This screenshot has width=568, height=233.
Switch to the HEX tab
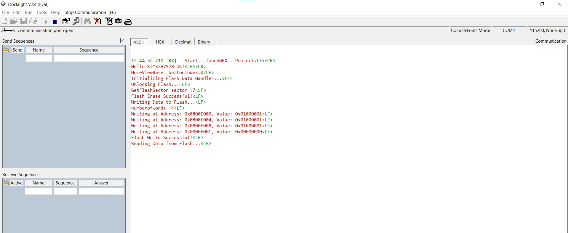160,42
